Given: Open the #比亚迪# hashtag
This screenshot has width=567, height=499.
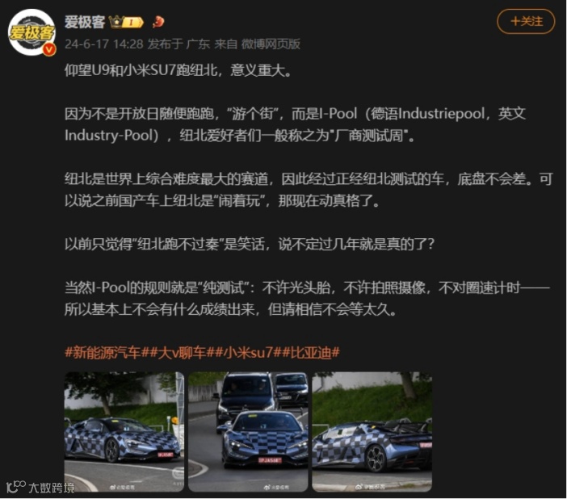Looking at the screenshot, I should pos(311,352).
